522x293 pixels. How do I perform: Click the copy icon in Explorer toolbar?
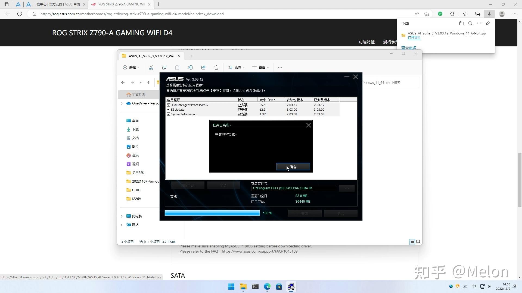pyautogui.click(x=164, y=68)
